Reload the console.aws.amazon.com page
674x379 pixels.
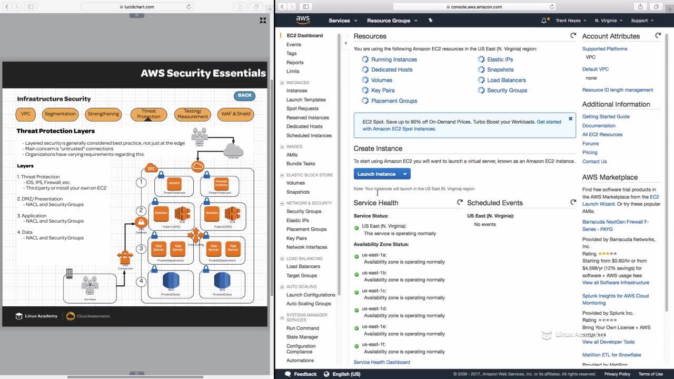pos(552,7)
